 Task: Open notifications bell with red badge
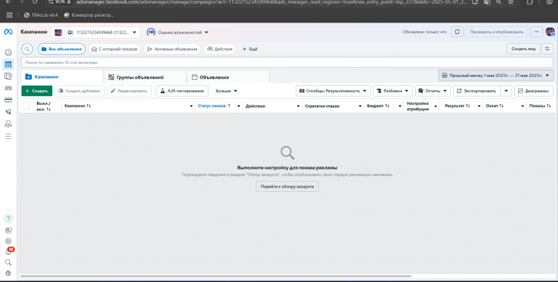(9, 251)
